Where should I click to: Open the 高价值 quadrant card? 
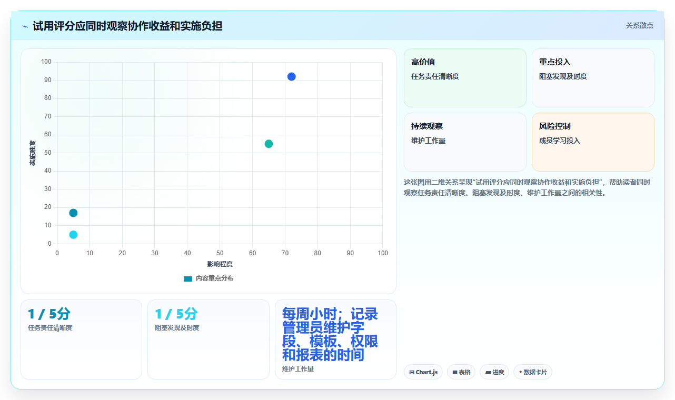(x=465, y=78)
